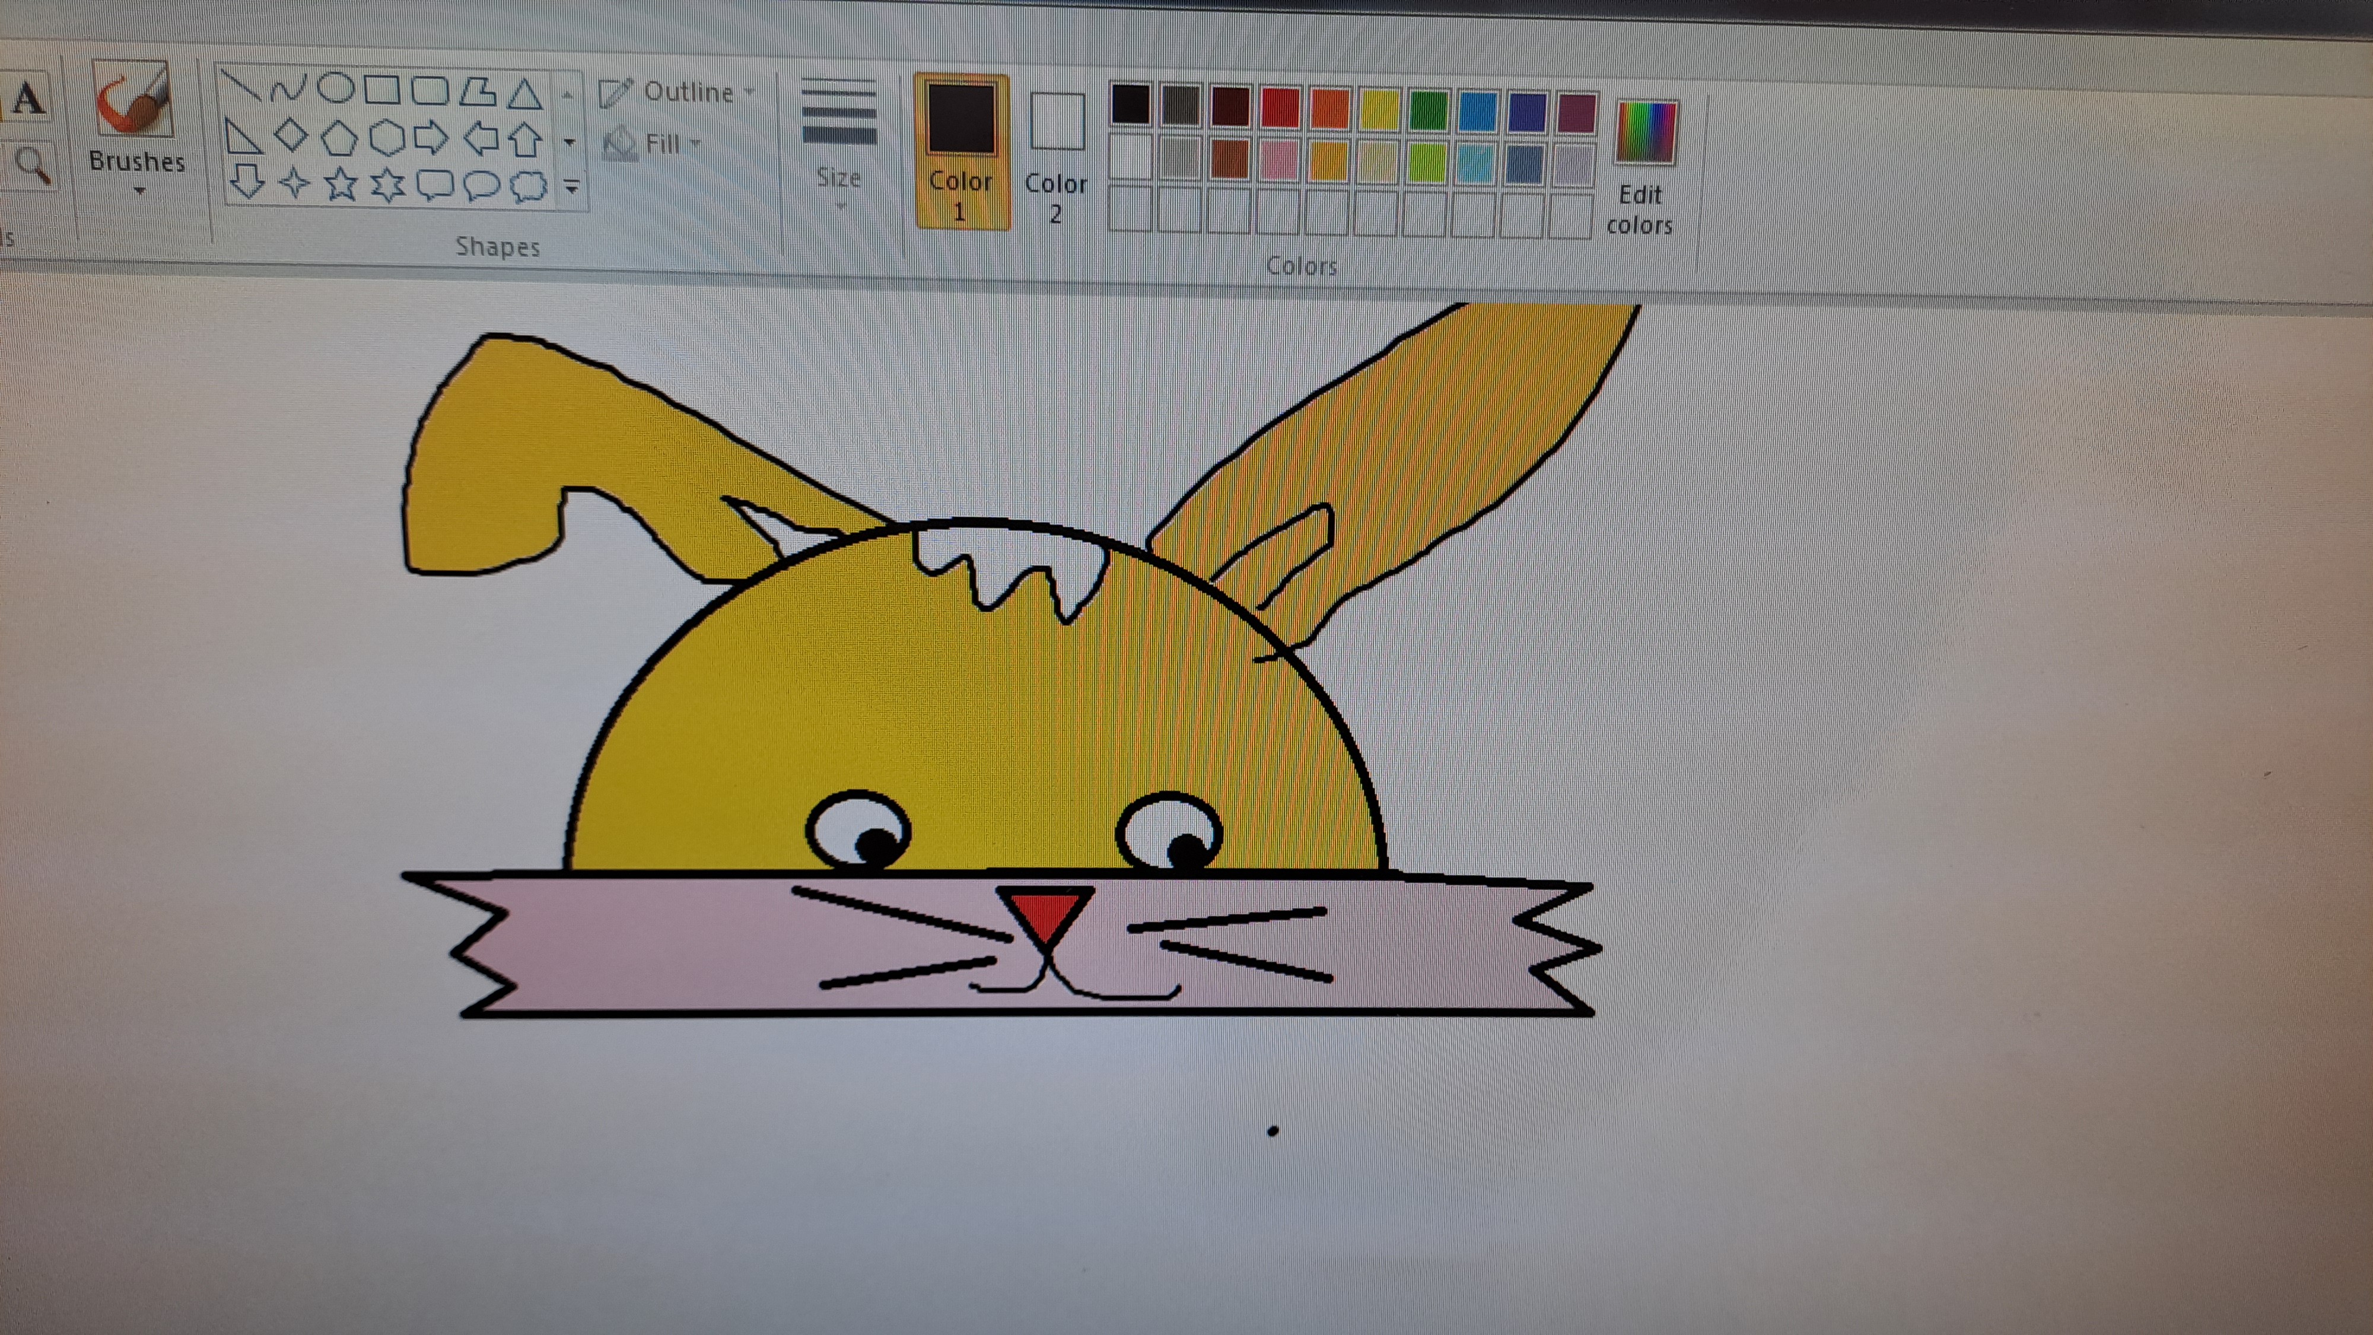Select the purple color swatch
Viewport: 2373px width, 1335px height.
pos(1576,115)
